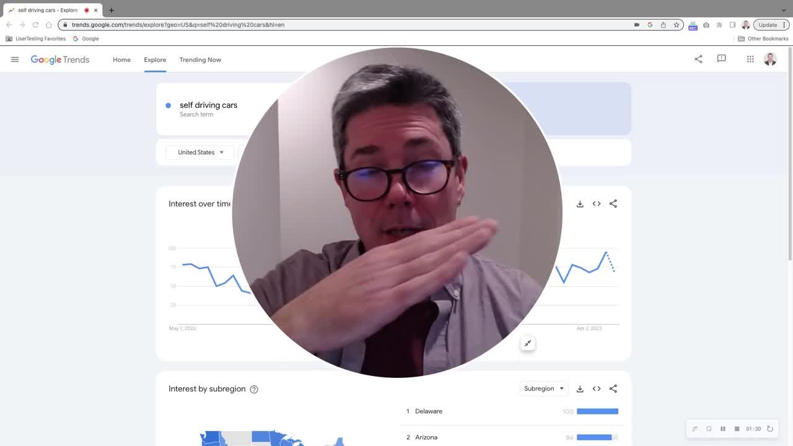Screen dimensions: 793x446
Task: Select the Explore tab
Action: (x=155, y=59)
